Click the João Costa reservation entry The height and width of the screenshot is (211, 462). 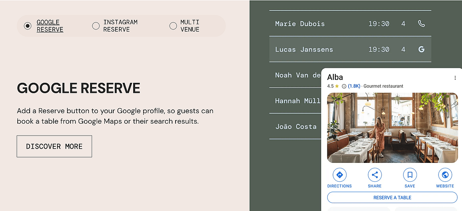coord(296,126)
